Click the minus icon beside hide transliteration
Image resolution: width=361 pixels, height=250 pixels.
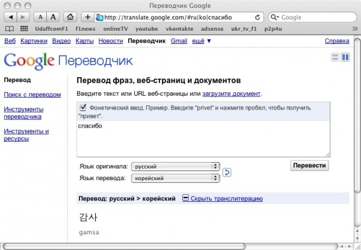[185, 198]
